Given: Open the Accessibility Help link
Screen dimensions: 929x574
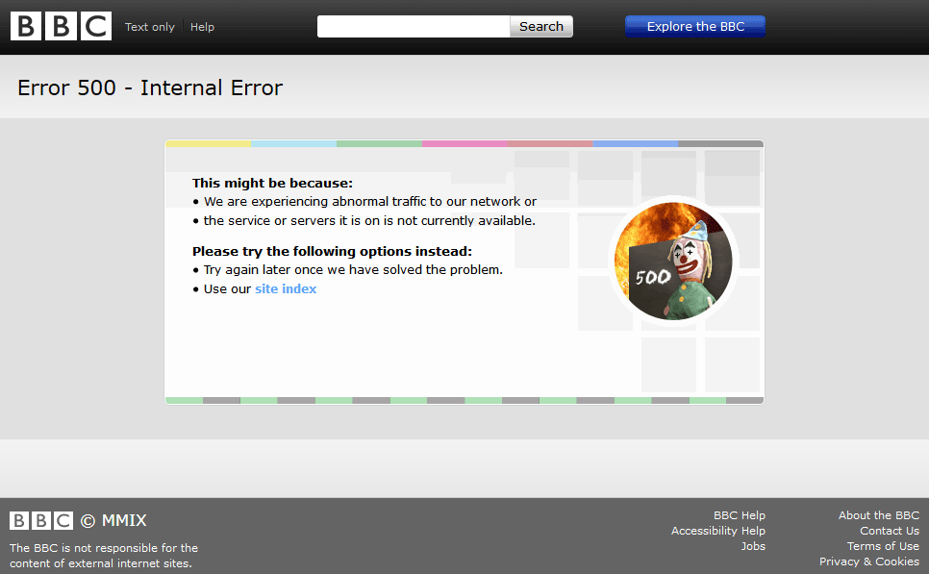Looking at the screenshot, I should pos(718,531).
